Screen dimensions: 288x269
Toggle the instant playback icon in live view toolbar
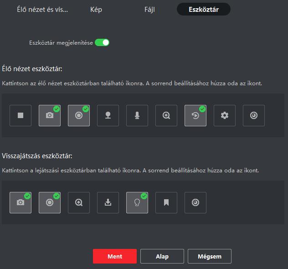pos(195,115)
